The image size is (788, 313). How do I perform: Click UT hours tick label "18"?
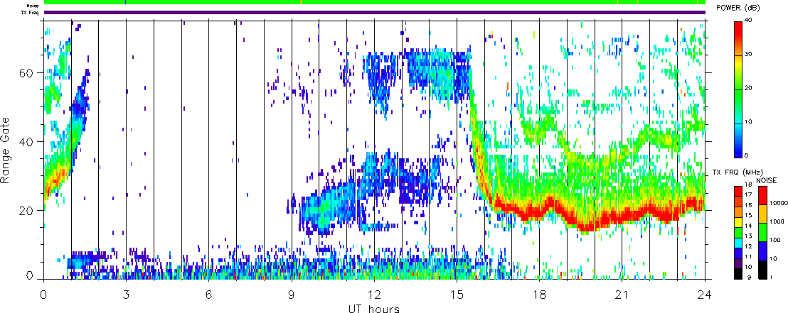click(539, 294)
